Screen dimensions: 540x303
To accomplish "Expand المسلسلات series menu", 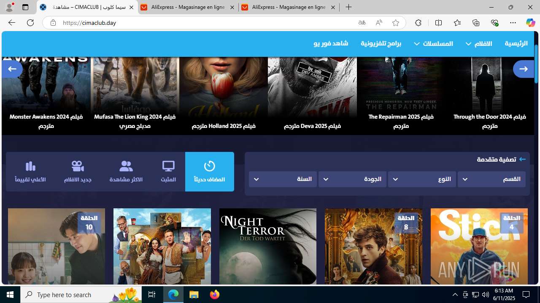I will tap(433, 43).
